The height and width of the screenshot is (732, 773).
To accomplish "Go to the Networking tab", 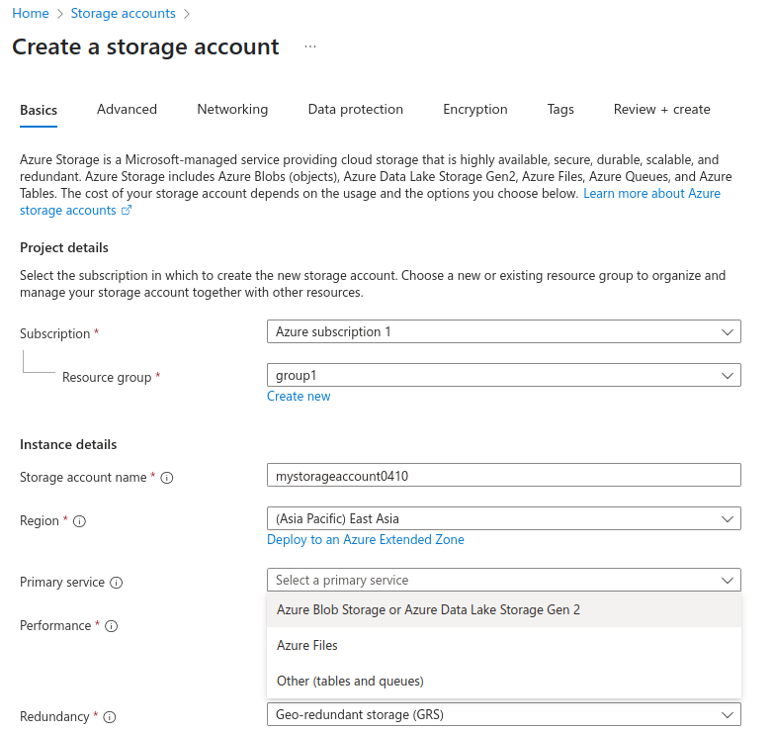I will point(232,110).
